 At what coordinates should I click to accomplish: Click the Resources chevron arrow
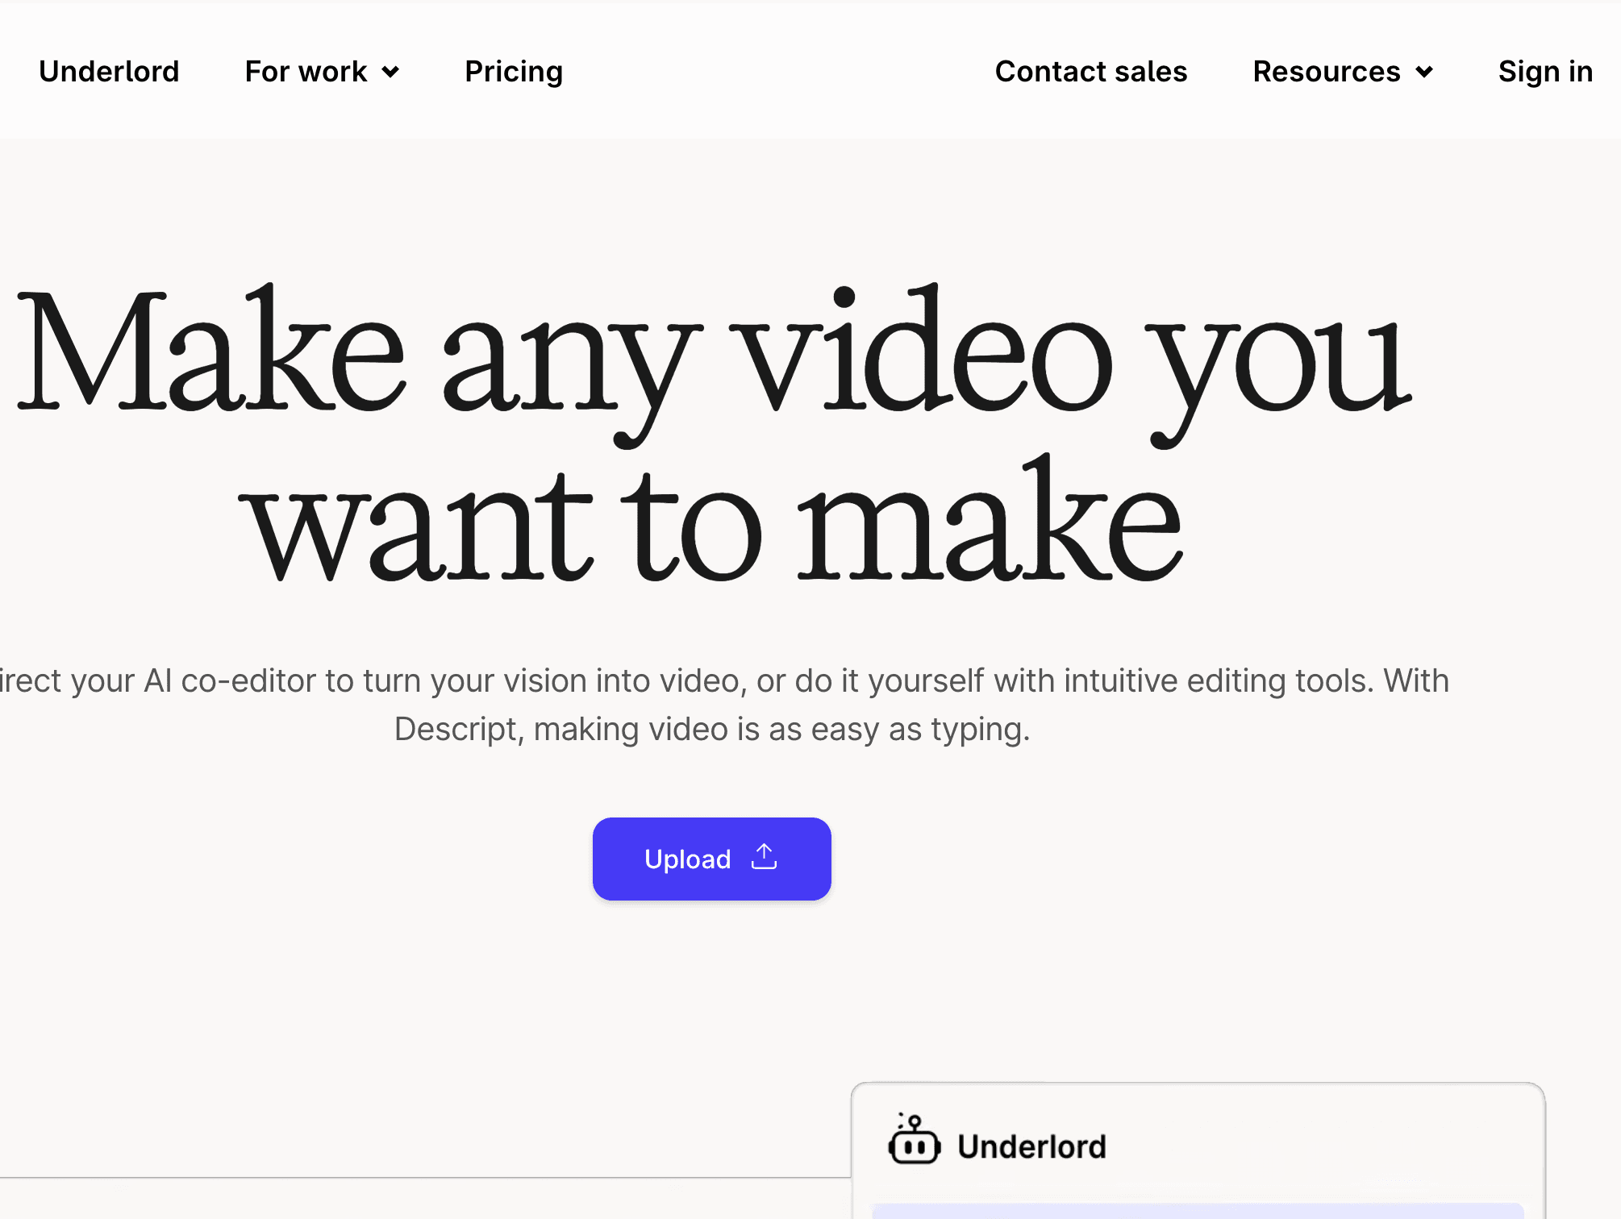click(1424, 73)
